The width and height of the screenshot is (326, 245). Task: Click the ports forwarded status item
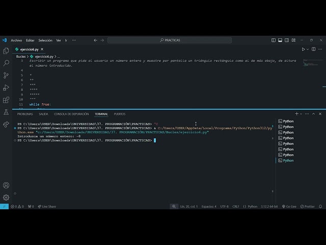[x=31, y=206]
